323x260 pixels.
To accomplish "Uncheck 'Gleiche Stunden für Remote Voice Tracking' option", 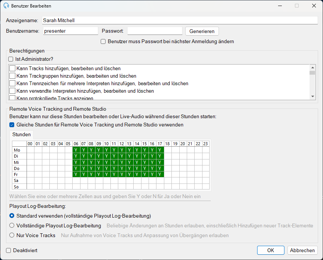I will 12,125.
